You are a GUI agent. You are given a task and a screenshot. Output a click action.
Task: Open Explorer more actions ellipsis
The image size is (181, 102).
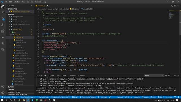tap(31, 6)
